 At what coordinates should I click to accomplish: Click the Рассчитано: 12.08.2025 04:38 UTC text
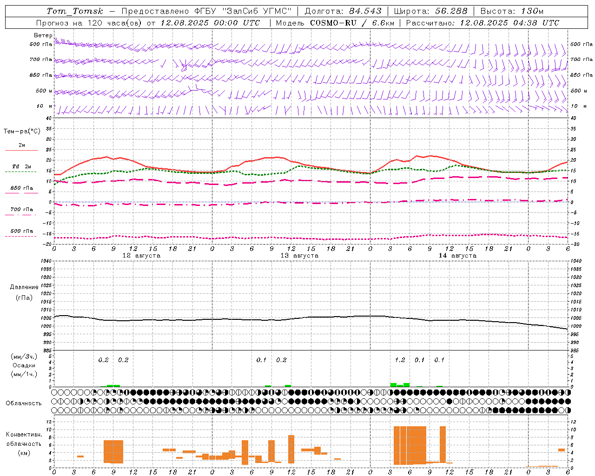click(483, 23)
